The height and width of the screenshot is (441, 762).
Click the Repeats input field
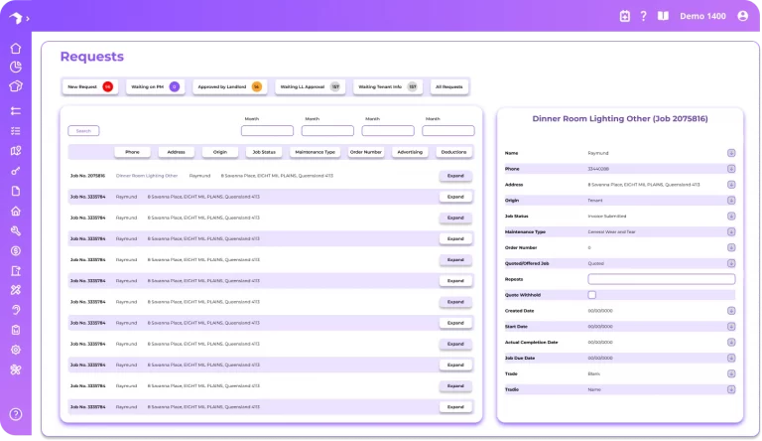point(661,279)
